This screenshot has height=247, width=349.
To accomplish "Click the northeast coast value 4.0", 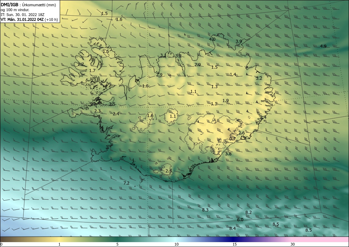I will [x=212, y=39].
